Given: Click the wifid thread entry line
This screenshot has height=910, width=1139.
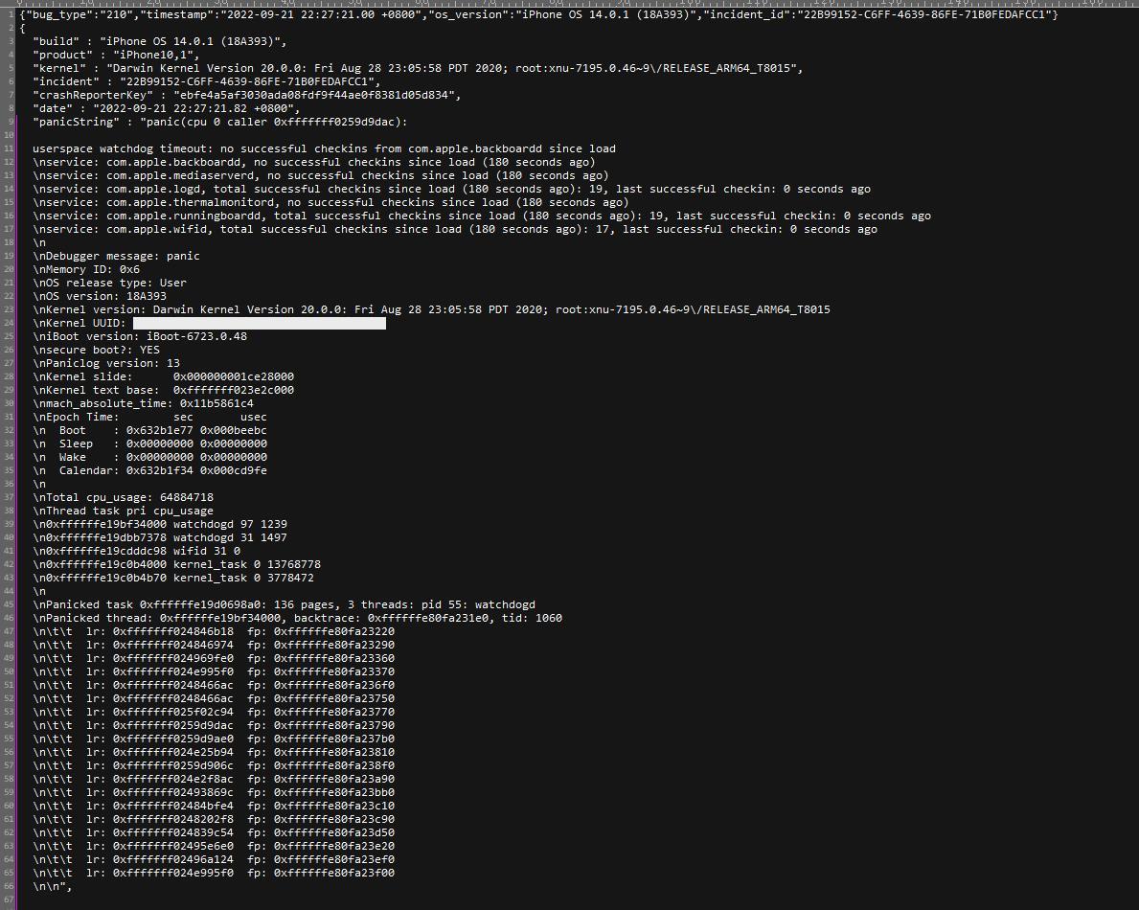Looking at the screenshot, I should (136, 551).
